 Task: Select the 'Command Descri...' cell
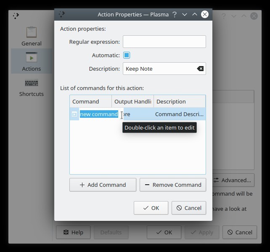tap(179, 114)
